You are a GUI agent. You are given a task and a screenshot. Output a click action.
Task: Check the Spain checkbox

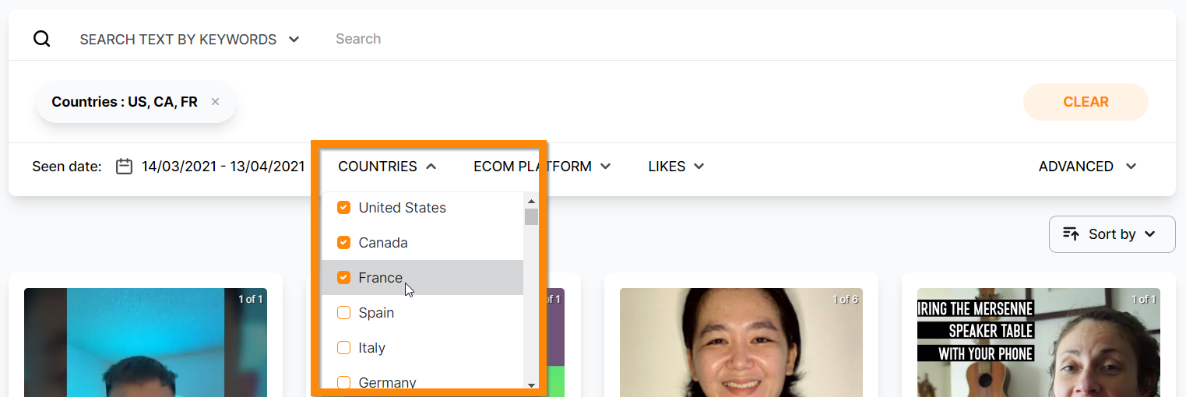point(343,313)
